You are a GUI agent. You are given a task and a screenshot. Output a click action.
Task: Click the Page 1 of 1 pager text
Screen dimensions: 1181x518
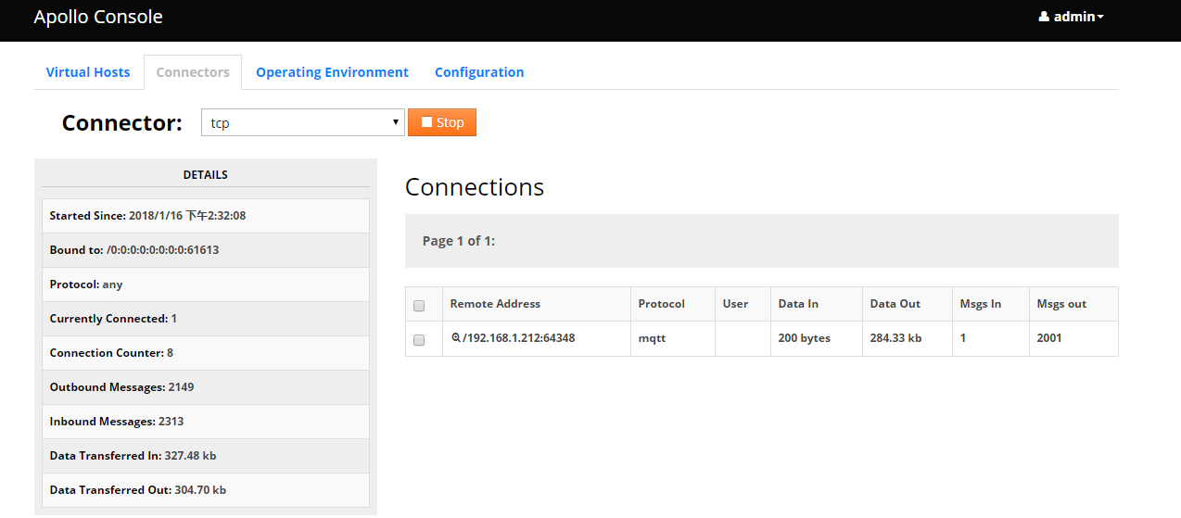(459, 241)
